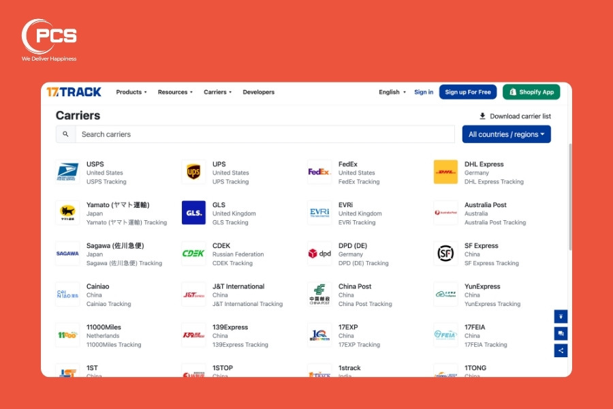Open the FedEx carrier logo
Viewport: 613px width, 409px height.
tap(319, 172)
